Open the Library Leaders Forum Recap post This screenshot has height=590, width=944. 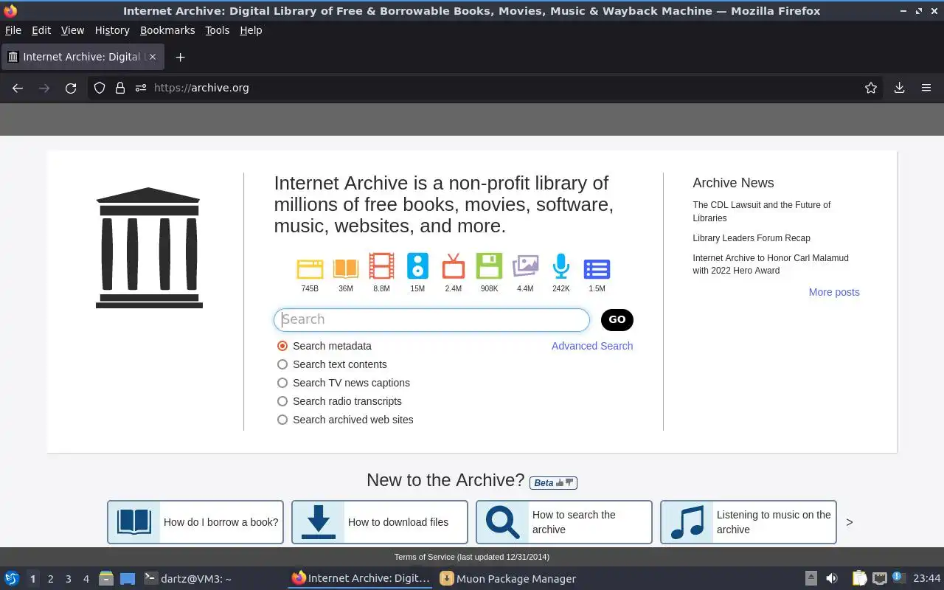coord(752,238)
